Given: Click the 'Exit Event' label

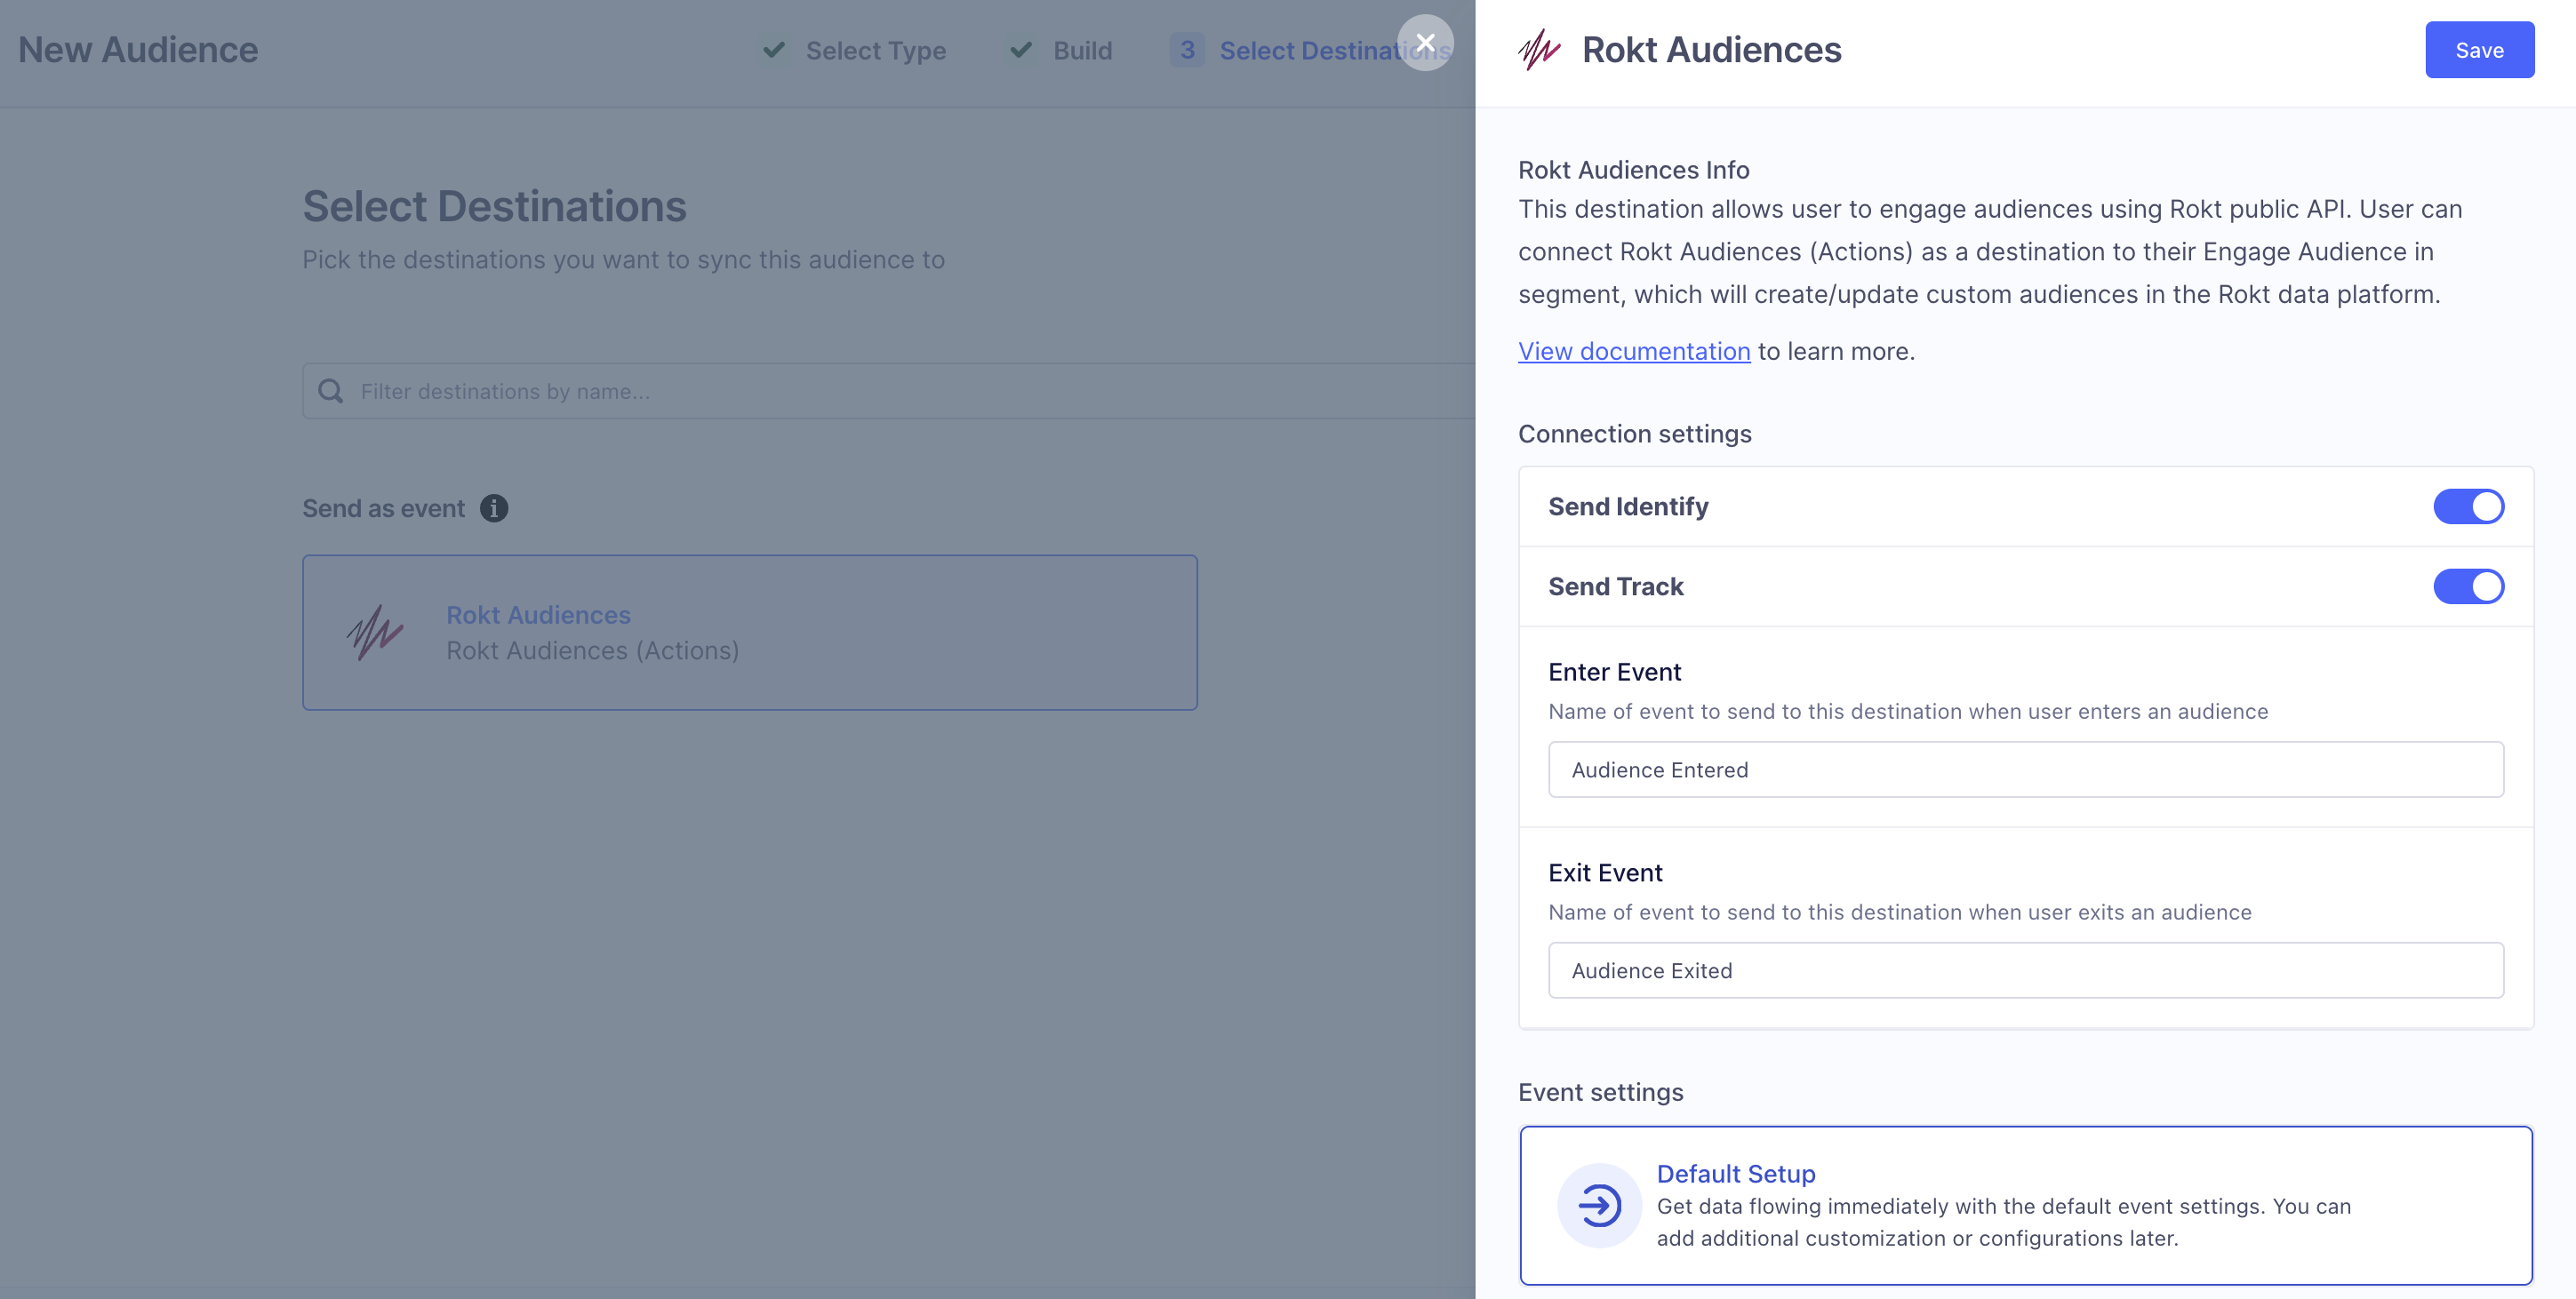Looking at the screenshot, I should pyautogui.click(x=1605, y=873).
